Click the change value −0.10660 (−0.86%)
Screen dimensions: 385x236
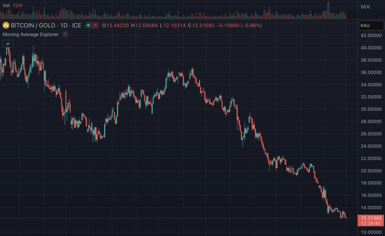(x=239, y=26)
